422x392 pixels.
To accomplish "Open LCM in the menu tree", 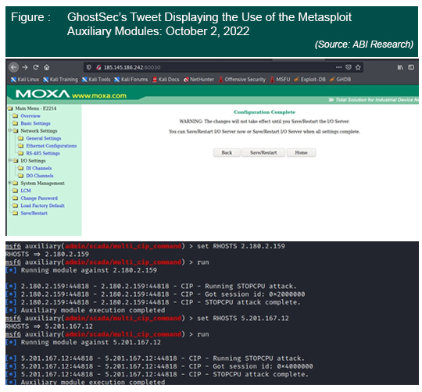I will coord(26,191).
